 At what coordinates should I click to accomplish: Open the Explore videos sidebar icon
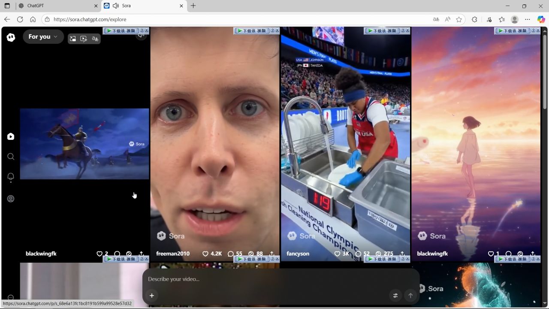[11, 136]
